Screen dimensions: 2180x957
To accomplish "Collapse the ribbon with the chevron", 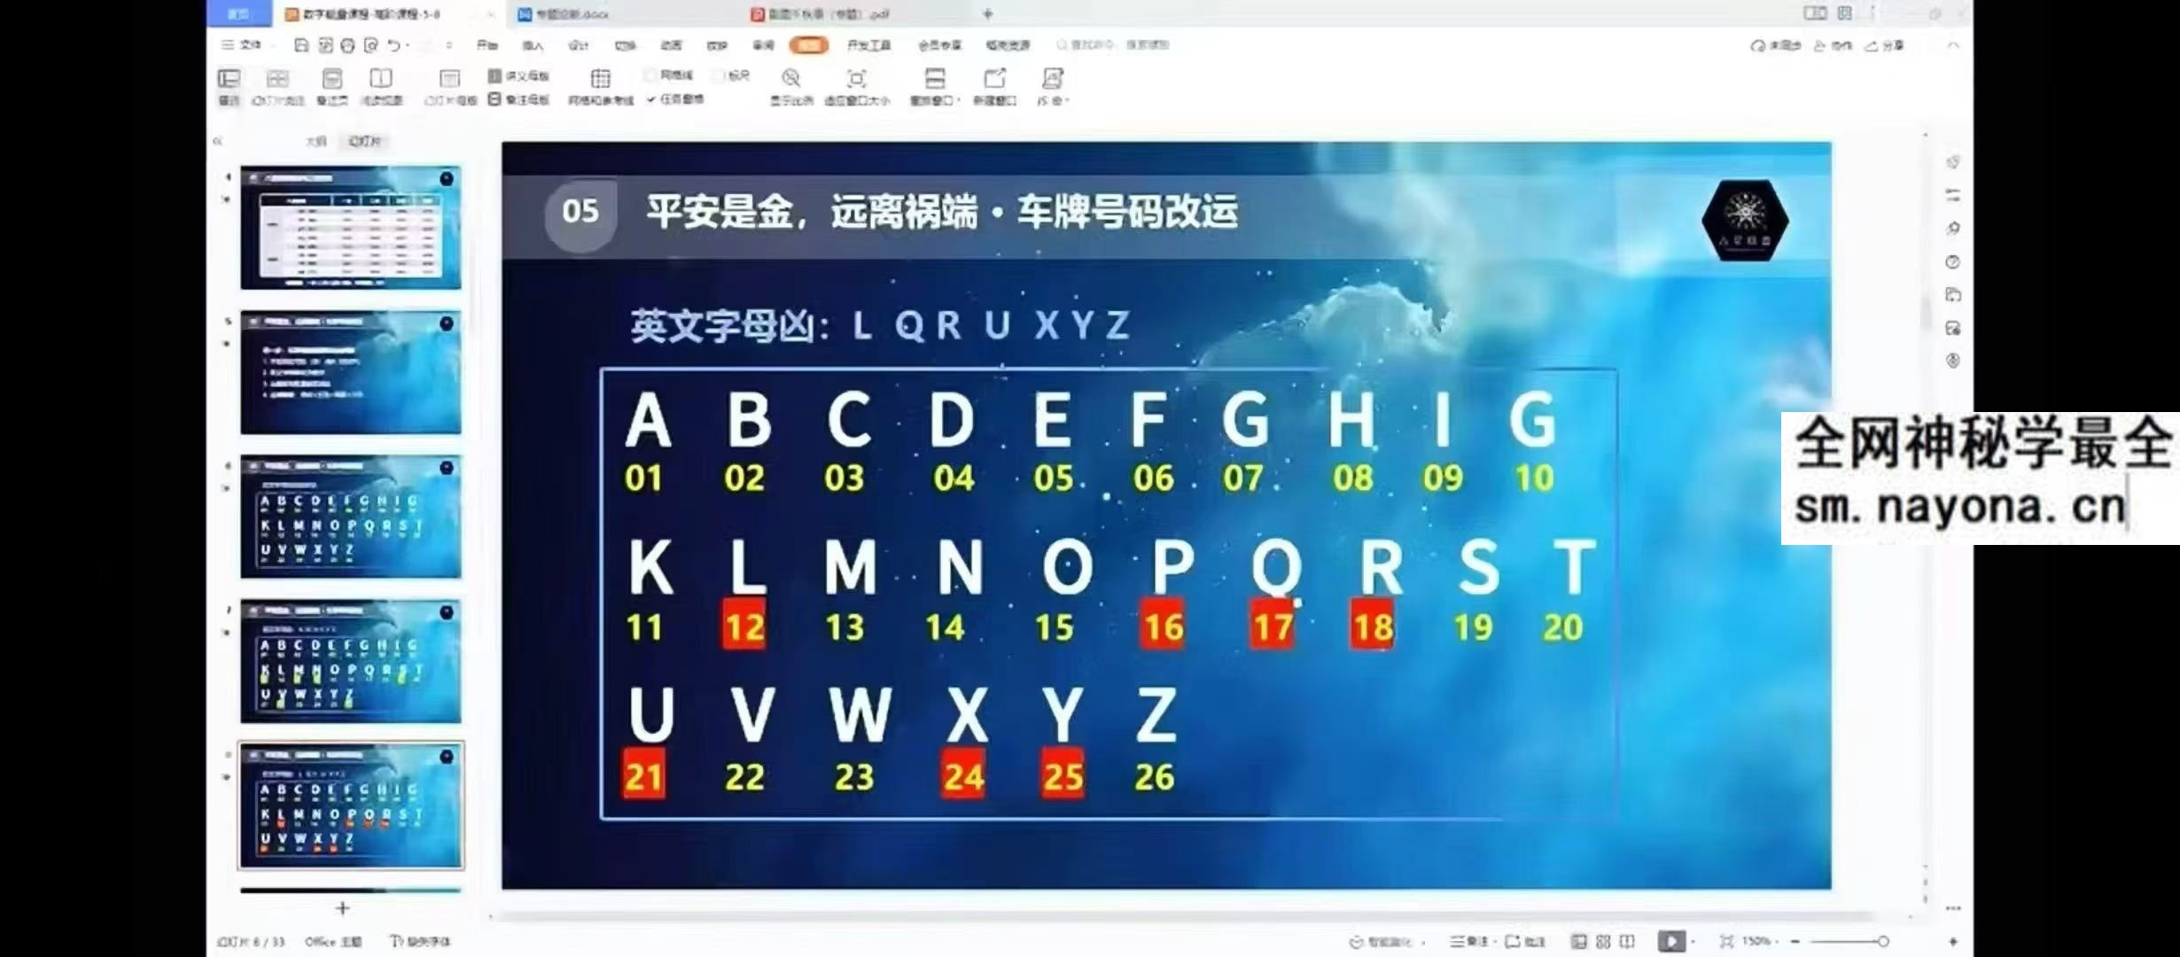I will point(1952,45).
